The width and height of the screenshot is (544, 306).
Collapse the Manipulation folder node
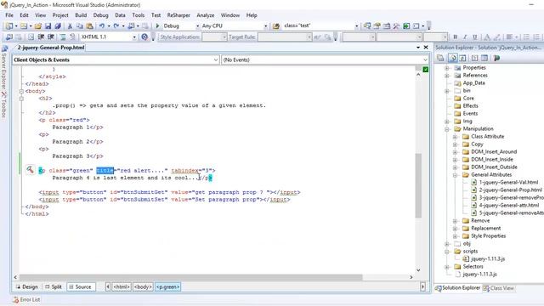coord(447,129)
